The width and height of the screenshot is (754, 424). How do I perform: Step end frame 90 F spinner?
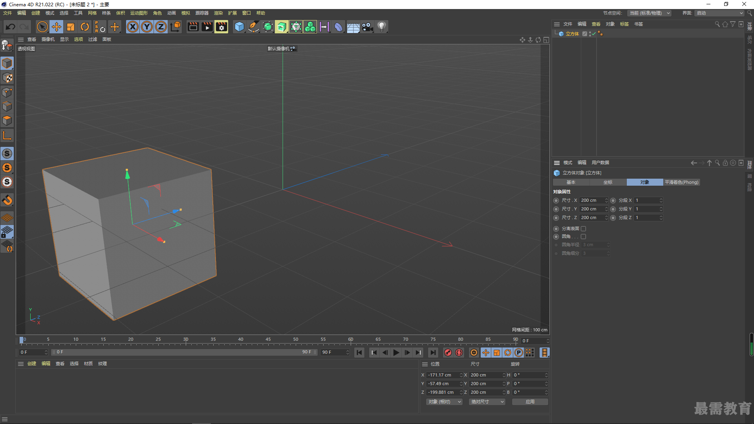(x=348, y=352)
